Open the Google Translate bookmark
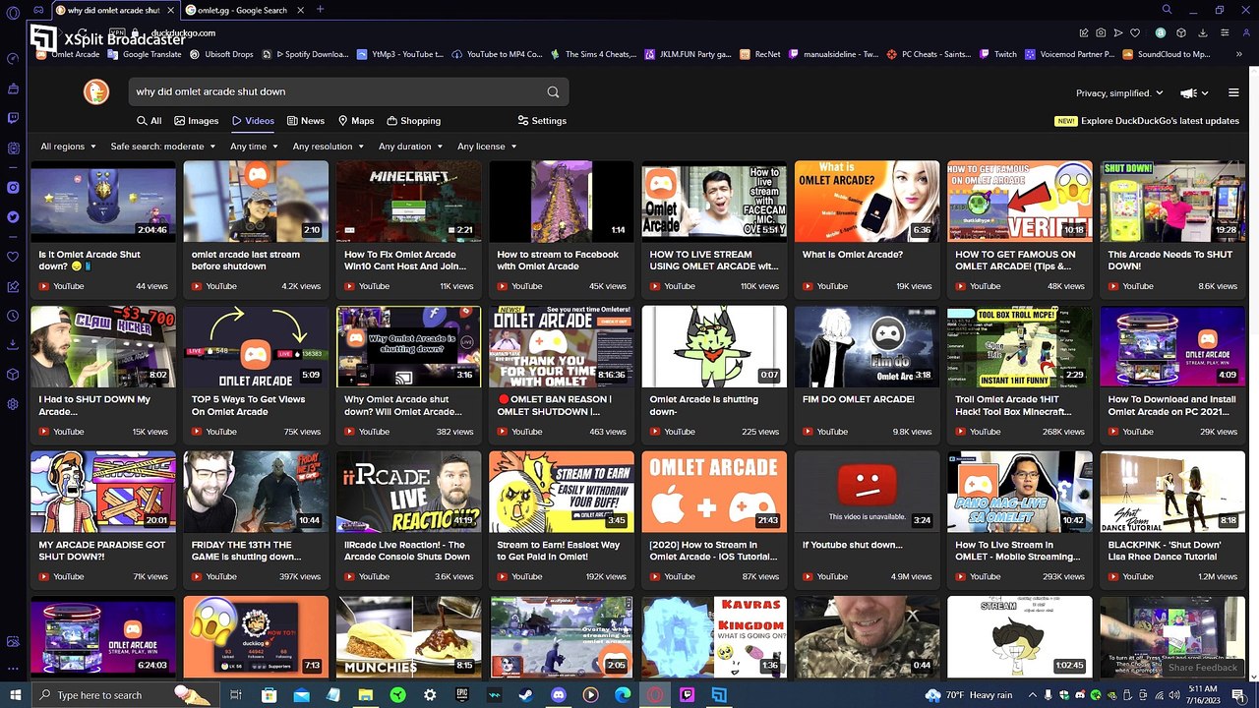Image resolution: width=1259 pixels, height=708 pixels. 145,54
